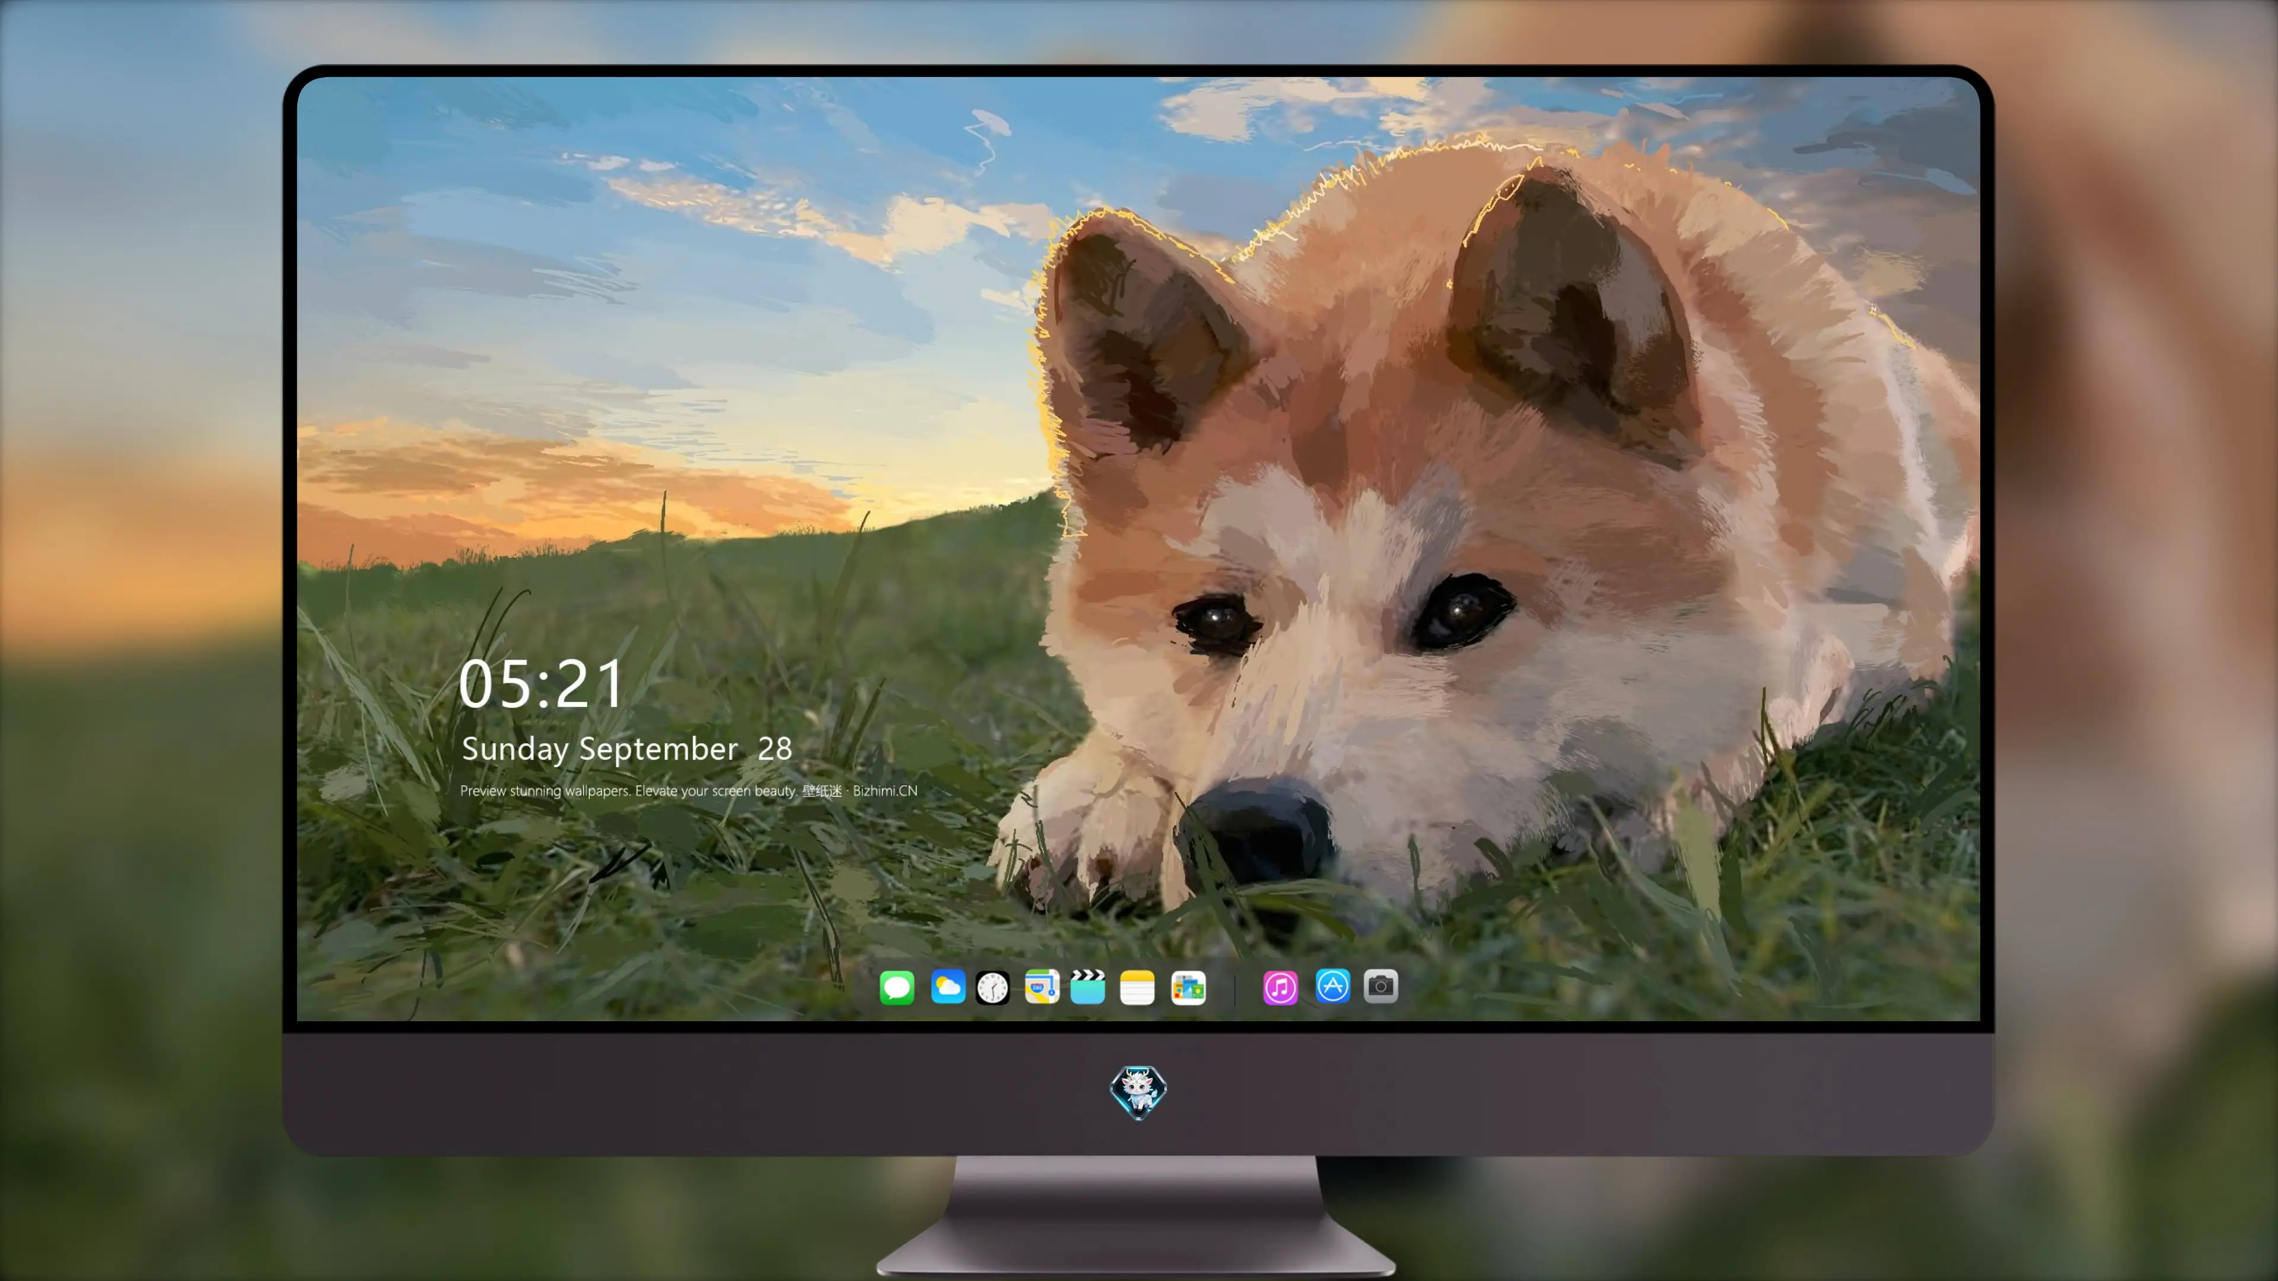Open the Clock app in the dock
The width and height of the screenshot is (2278, 1281).
(992, 987)
